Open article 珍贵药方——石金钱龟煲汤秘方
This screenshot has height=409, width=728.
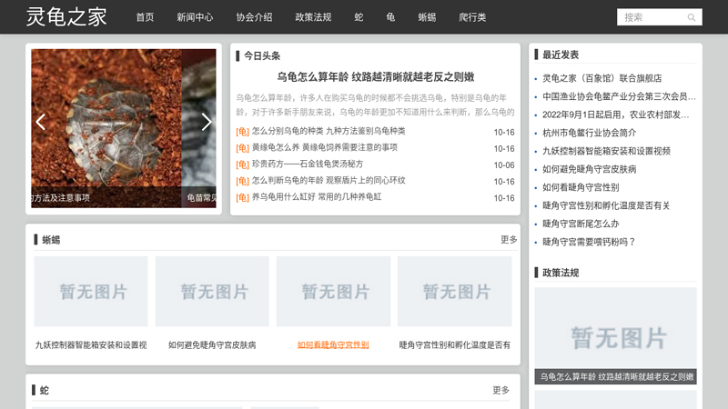(x=308, y=165)
